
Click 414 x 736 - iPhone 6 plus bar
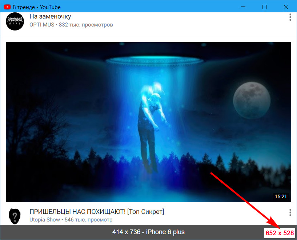tap(148, 232)
